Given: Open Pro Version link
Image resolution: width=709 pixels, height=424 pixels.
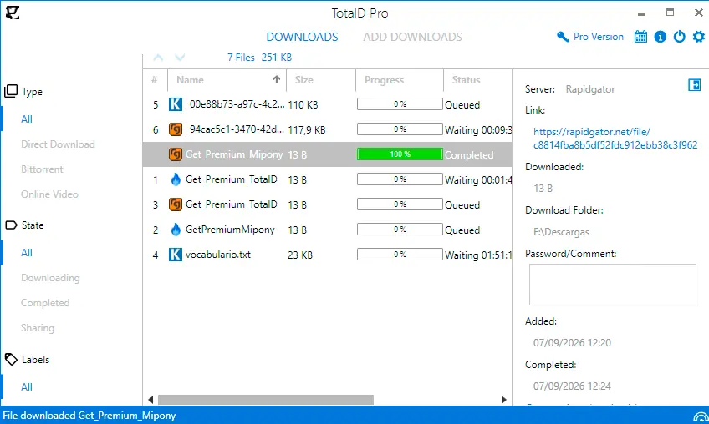Looking at the screenshot, I should coord(599,37).
